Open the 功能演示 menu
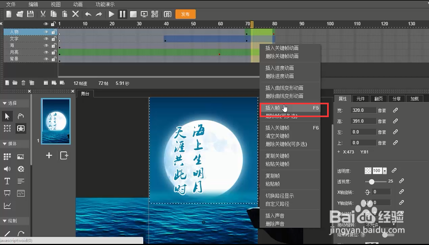429x245 pixels. [105, 4]
